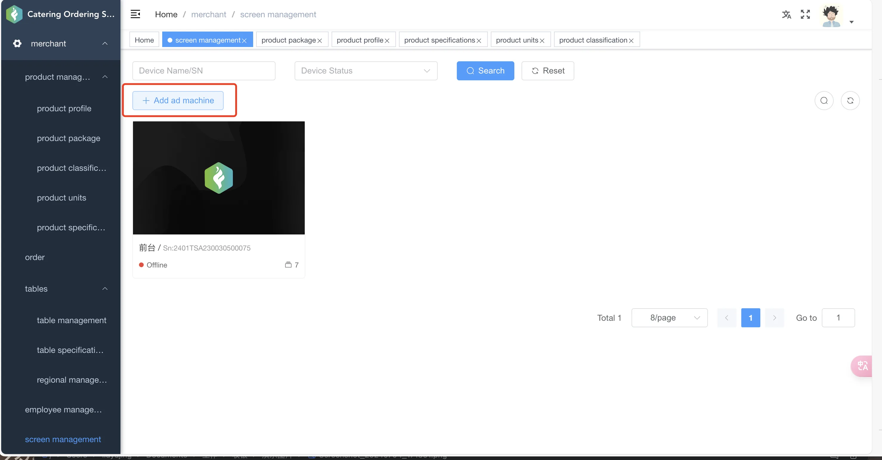Collapse the merchant menu chevron

click(x=105, y=43)
